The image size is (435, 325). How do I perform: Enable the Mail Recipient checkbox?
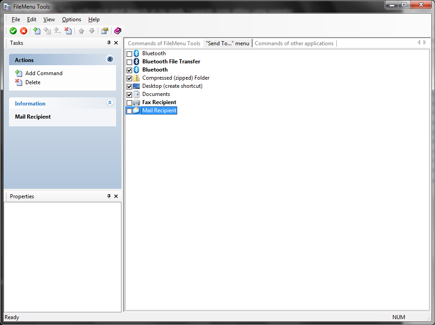129,111
